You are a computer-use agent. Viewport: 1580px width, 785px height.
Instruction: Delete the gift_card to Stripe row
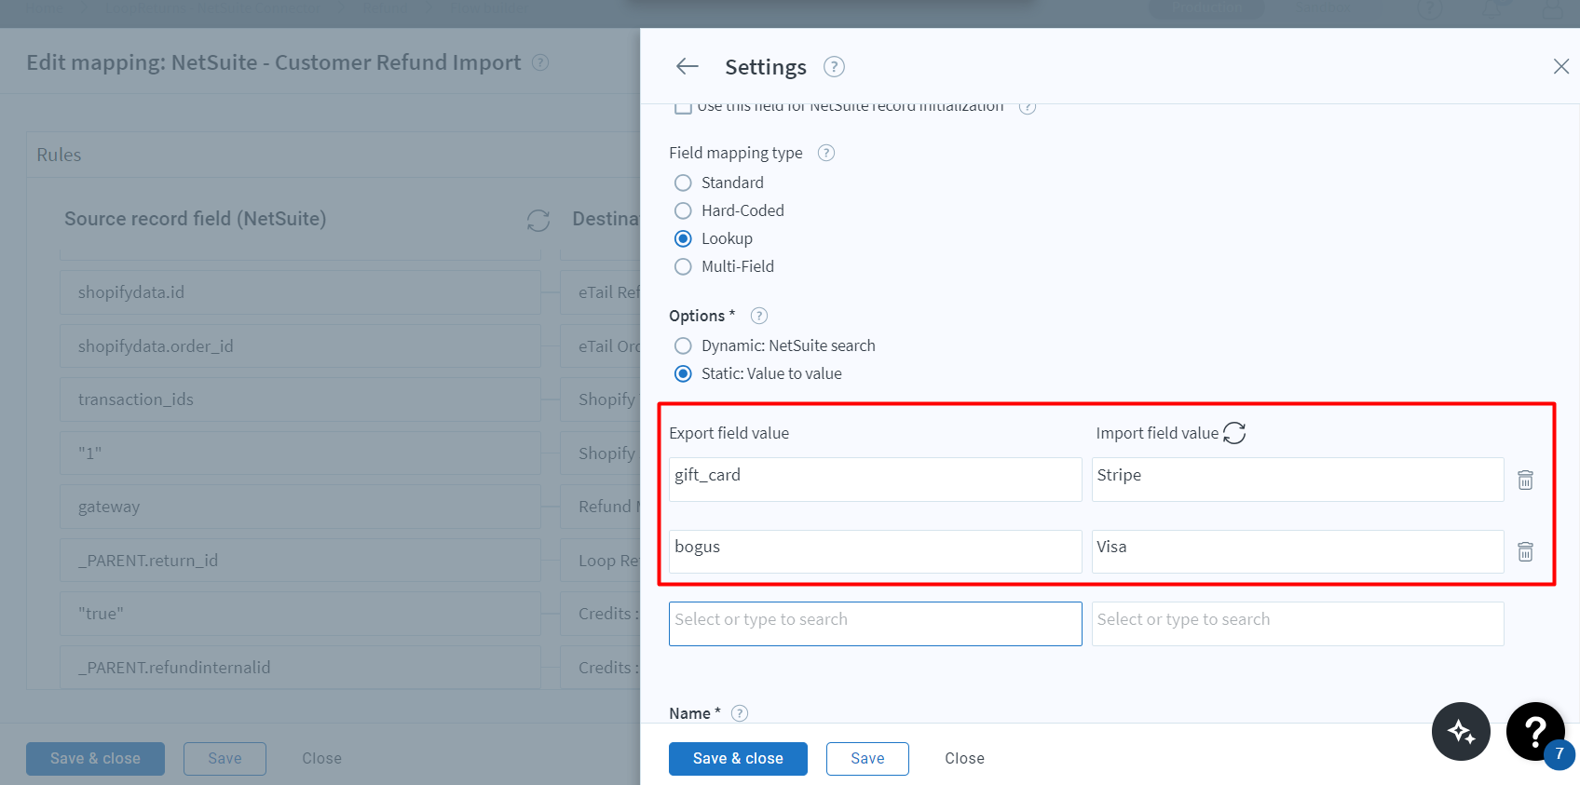pyautogui.click(x=1525, y=480)
